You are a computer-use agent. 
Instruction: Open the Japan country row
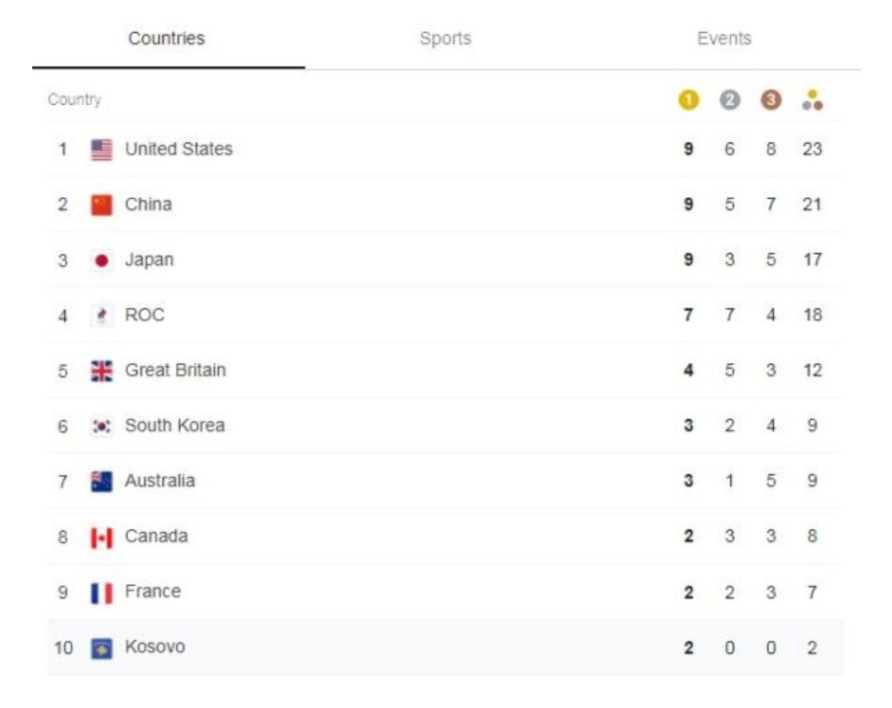point(149,260)
